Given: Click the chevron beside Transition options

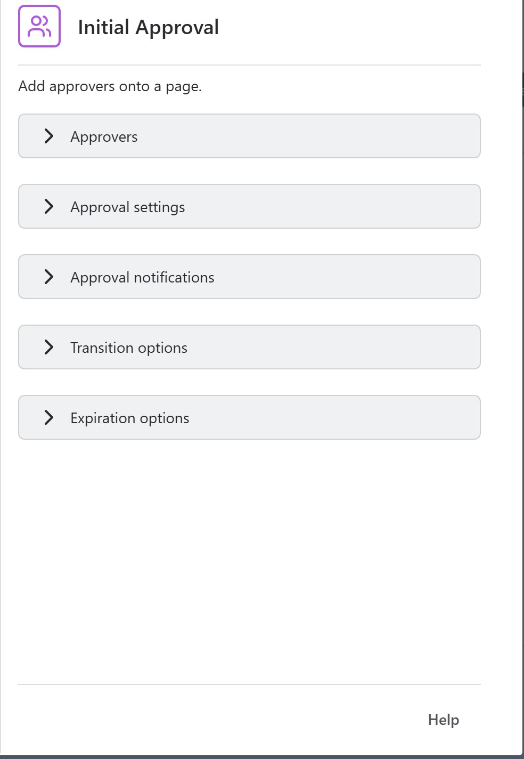Looking at the screenshot, I should pyautogui.click(x=50, y=347).
